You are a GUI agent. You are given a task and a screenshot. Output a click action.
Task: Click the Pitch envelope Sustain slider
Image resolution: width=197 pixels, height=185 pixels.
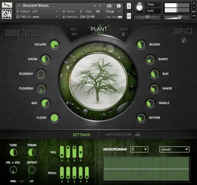[74, 173]
